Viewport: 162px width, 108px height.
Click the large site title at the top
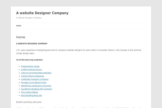click(42, 13)
